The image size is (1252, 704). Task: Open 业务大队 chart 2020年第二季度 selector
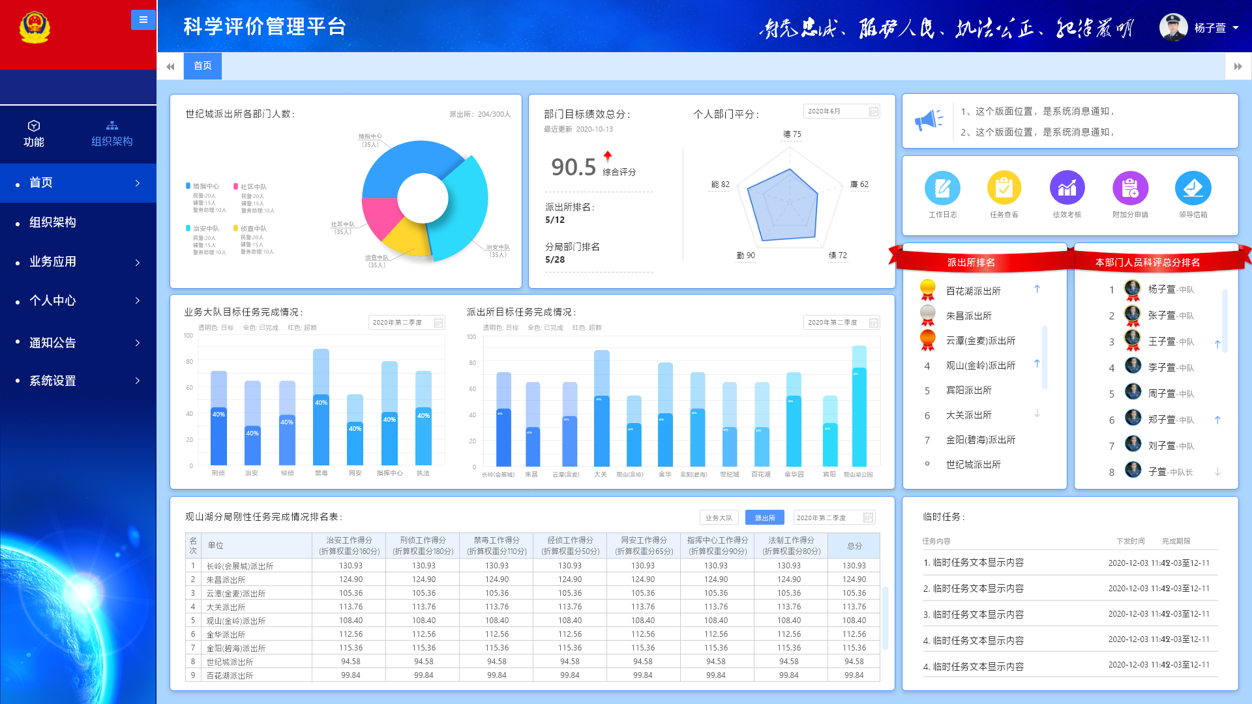pos(407,323)
